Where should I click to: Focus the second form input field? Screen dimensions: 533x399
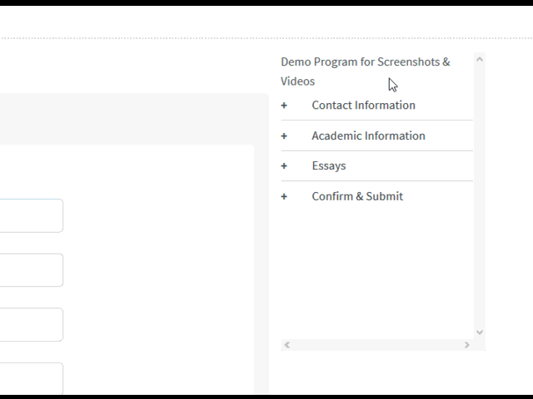click(x=32, y=270)
